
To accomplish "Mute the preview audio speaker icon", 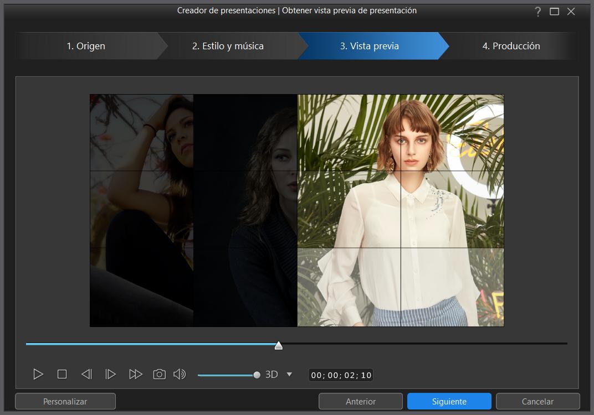I will coord(180,375).
